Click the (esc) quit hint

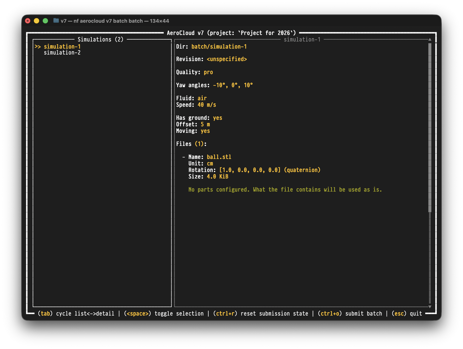click(x=407, y=314)
